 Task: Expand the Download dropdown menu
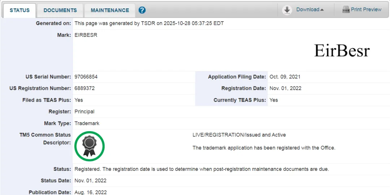(310, 10)
